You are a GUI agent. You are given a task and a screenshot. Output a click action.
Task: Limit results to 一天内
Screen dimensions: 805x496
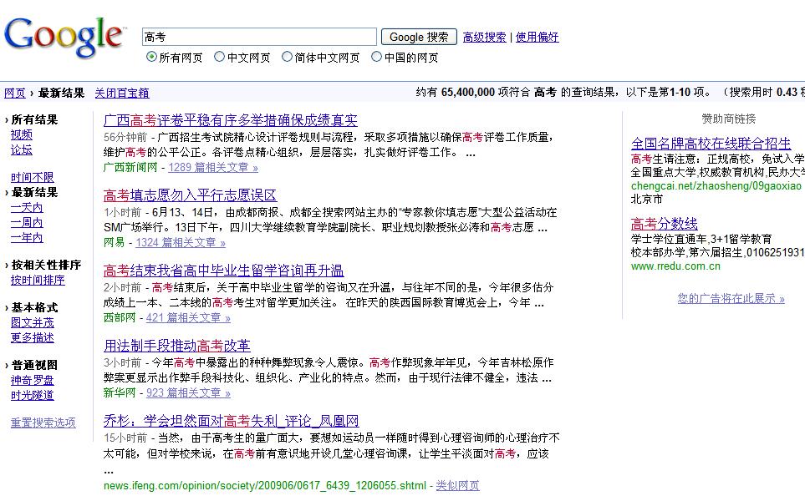pyautogui.click(x=27, y=208)
